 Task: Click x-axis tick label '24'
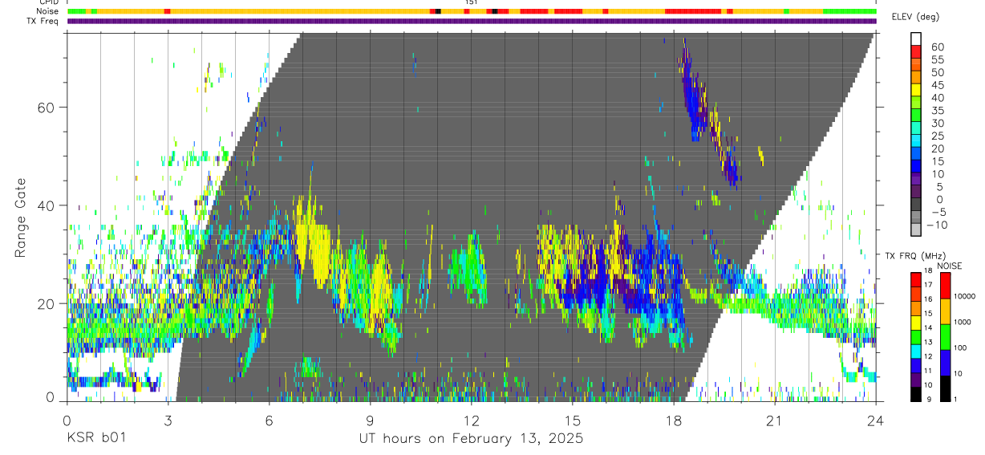(875, 420)
